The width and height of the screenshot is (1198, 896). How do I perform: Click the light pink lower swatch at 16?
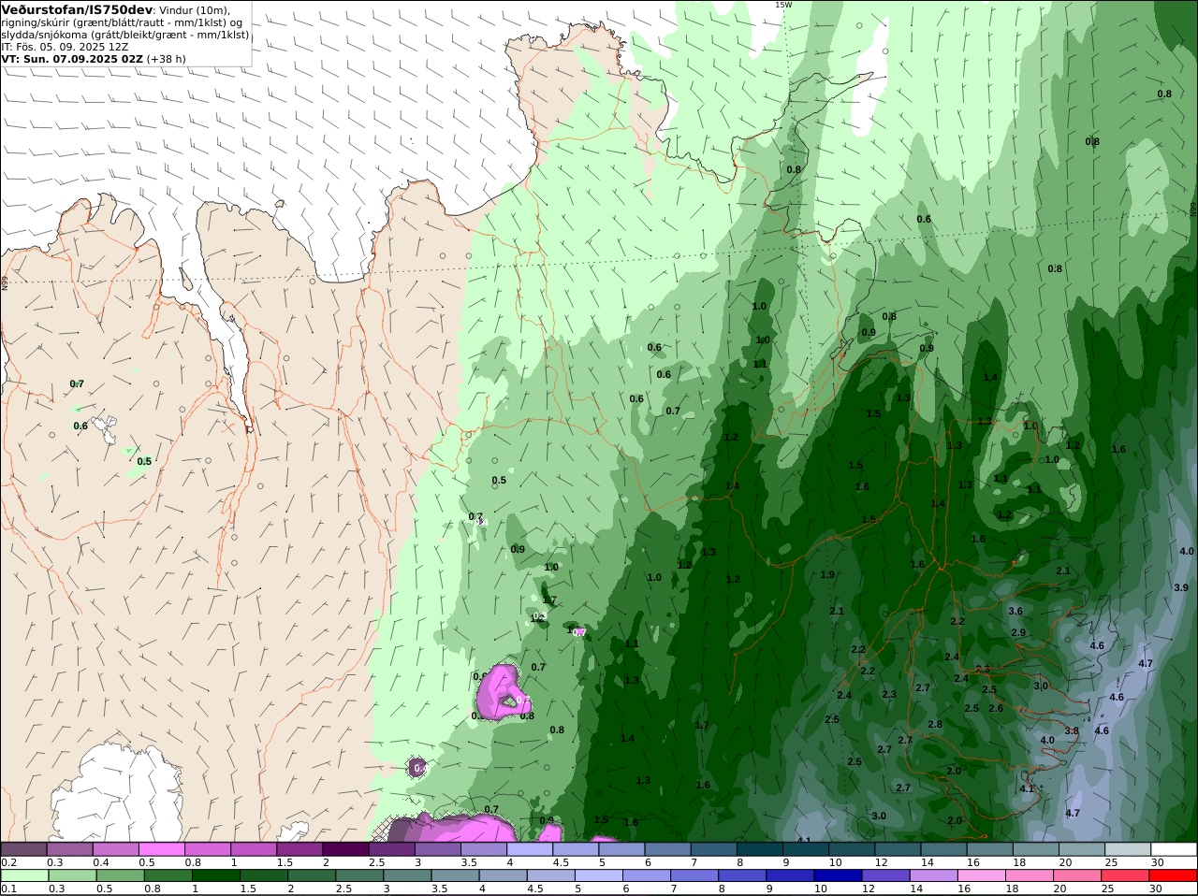click(x=982, y=875)
